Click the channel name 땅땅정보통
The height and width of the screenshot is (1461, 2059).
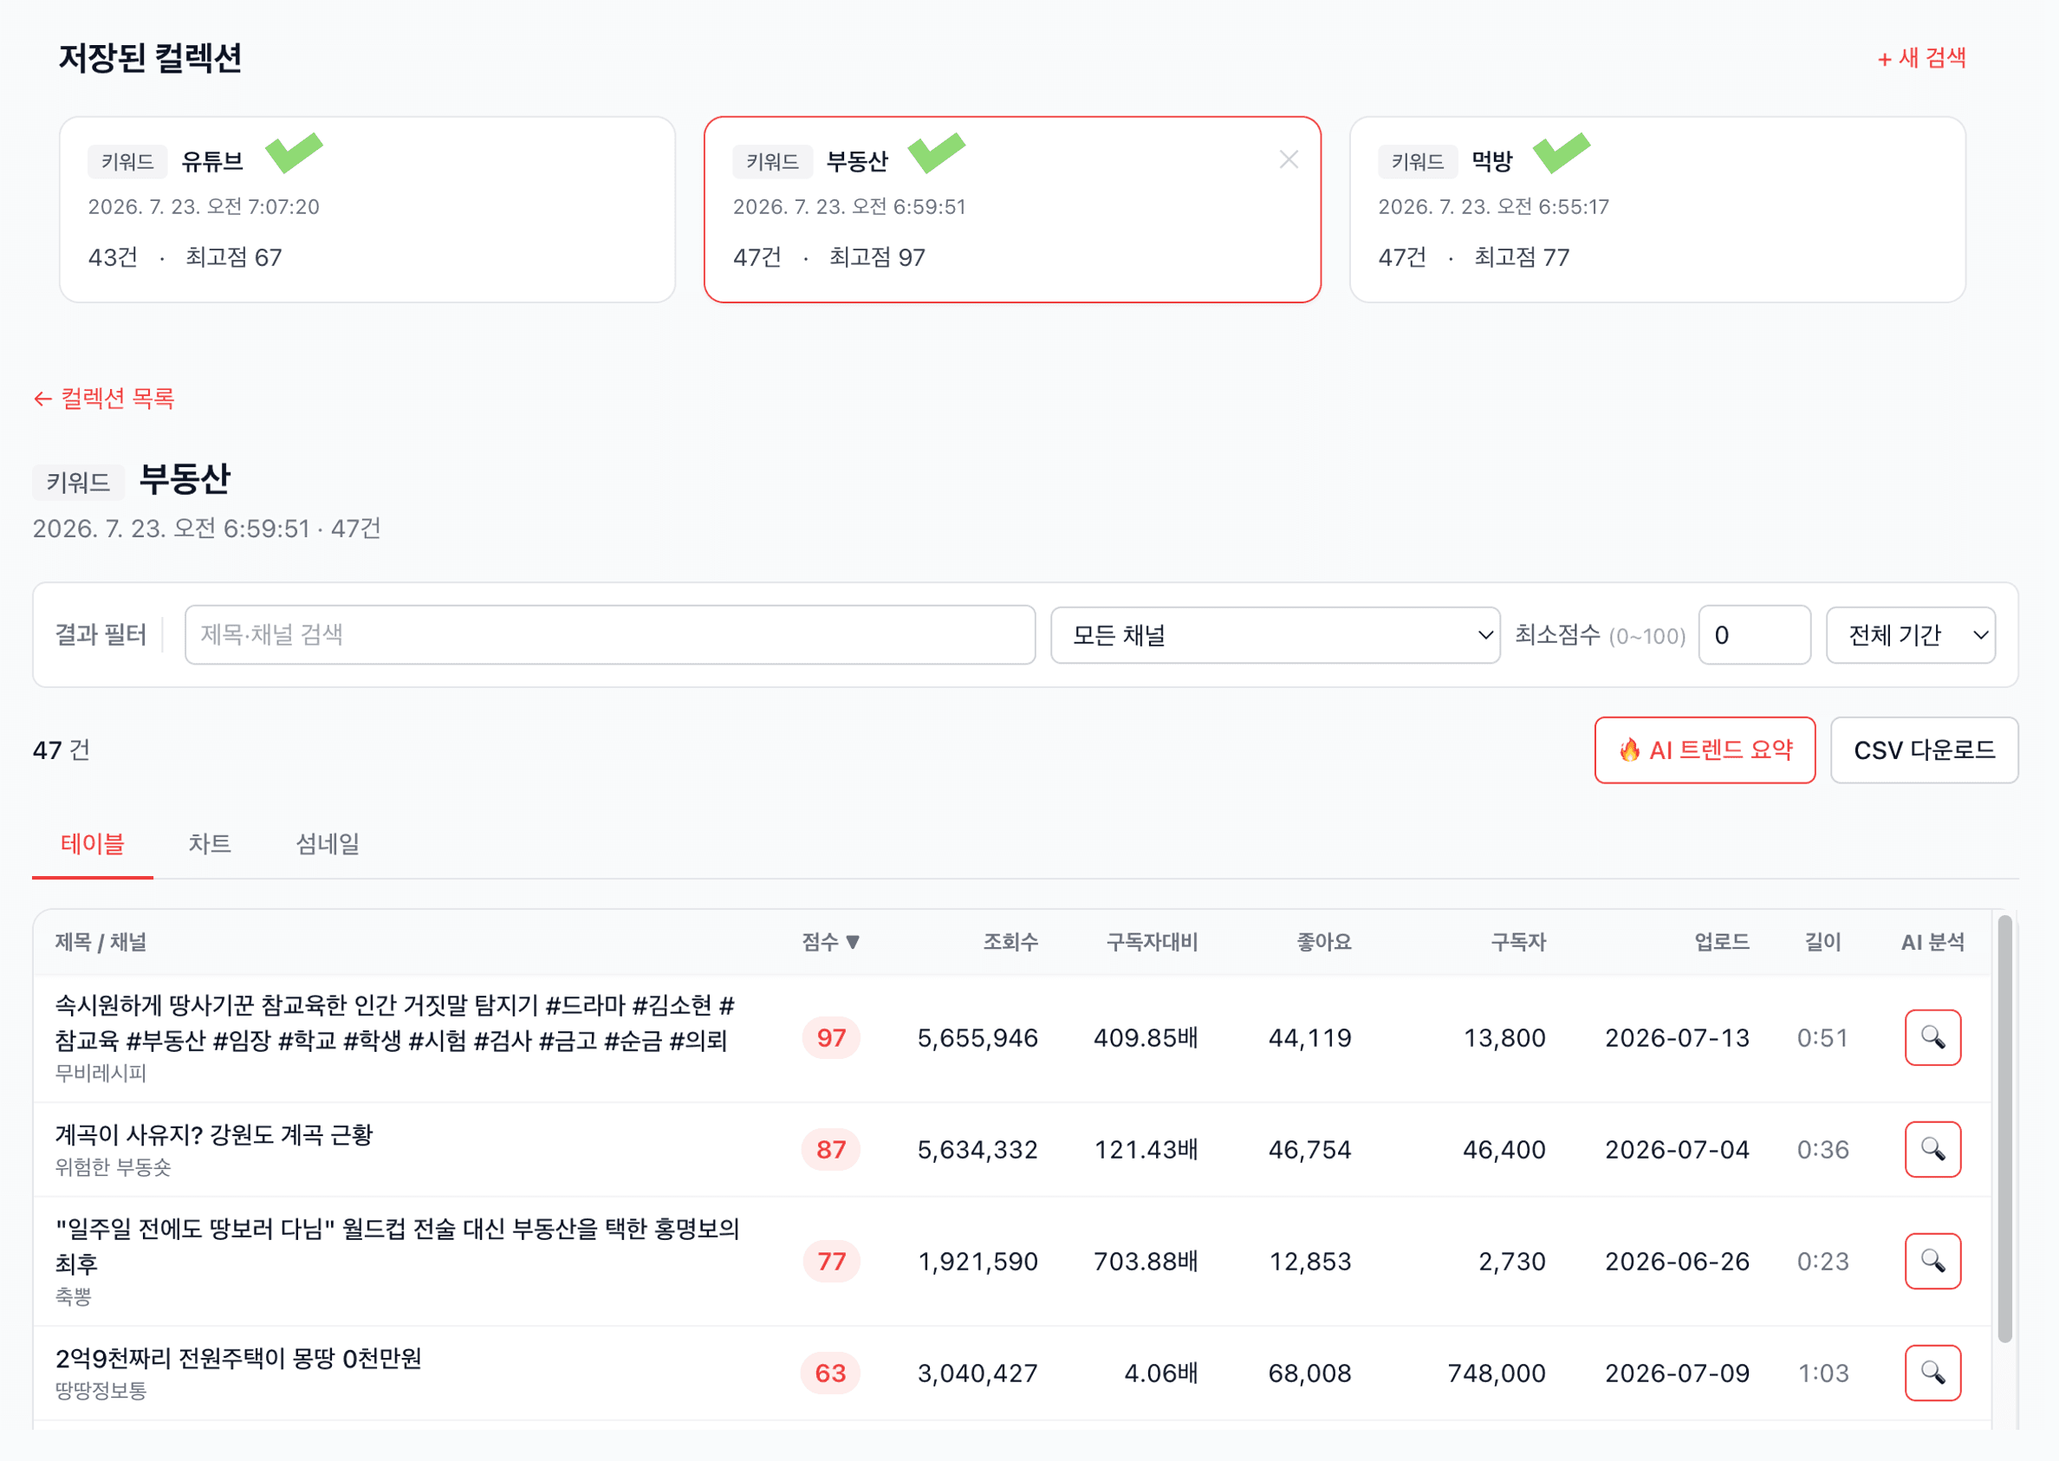(x=101, y=1390)
